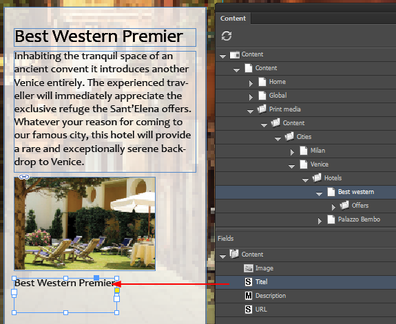Screen dimensions: 396x324
Task: Select the Venice tree item
Action: (x=320, y=164)
